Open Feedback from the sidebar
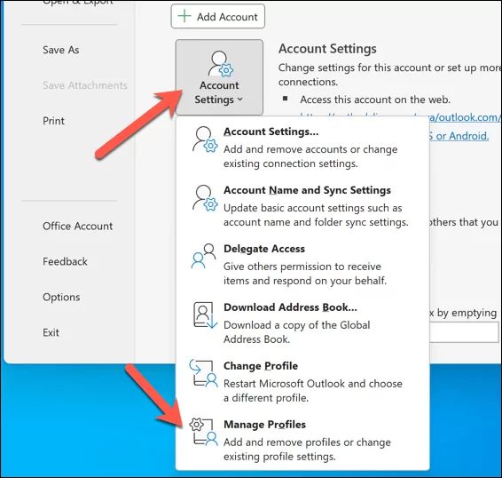This screenshot has height=478, width=502. coord(65,261)
